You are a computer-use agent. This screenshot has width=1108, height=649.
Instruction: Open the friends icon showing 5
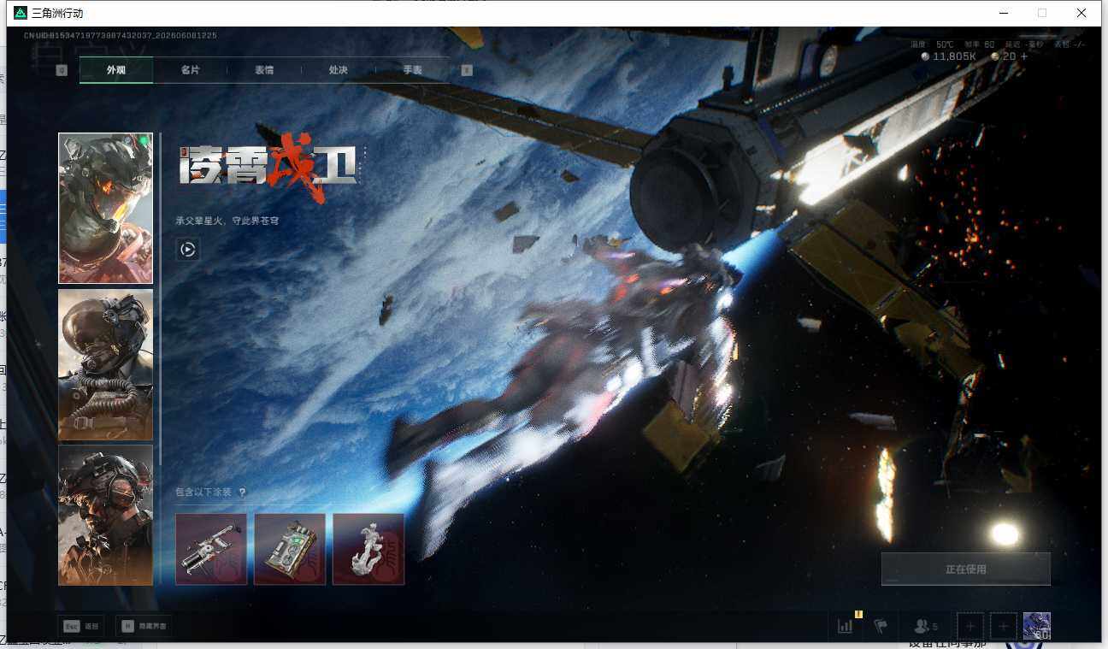click(x=926, y=627)
